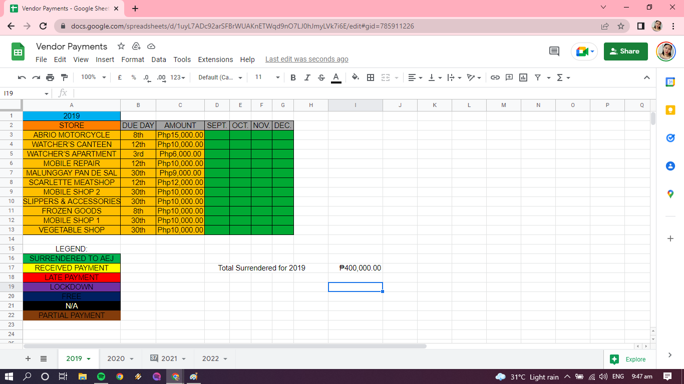Screen dimensions: 684x384
Task: Open the cell borders menu
Action: (371, 77)
